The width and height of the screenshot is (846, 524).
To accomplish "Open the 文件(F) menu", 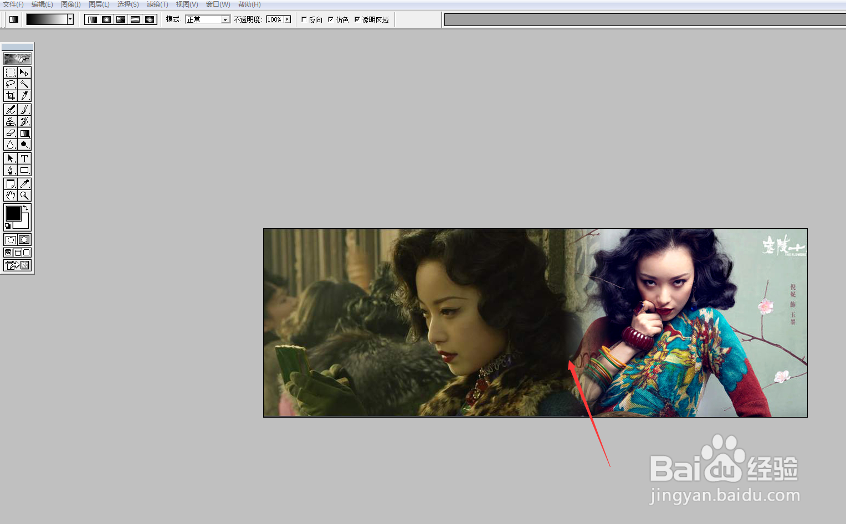I will point(13,4).
